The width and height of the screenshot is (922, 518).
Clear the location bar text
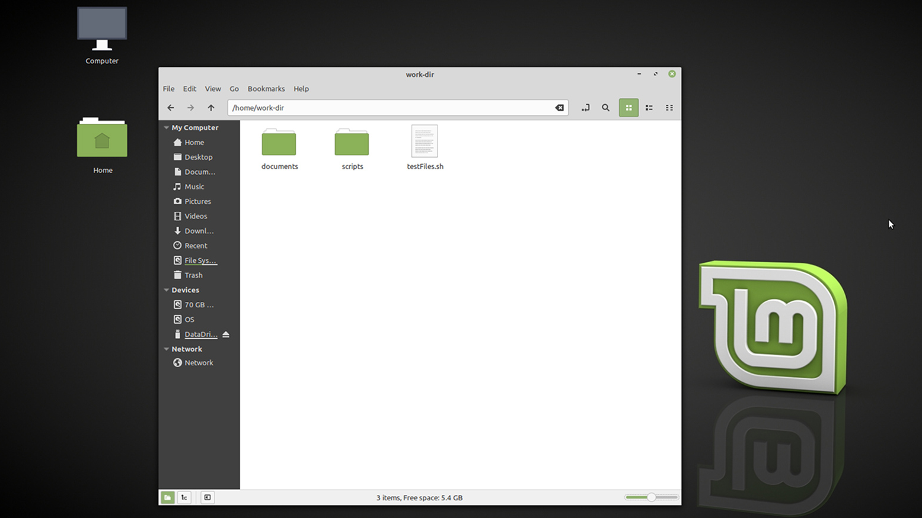[x=559, y=108]
